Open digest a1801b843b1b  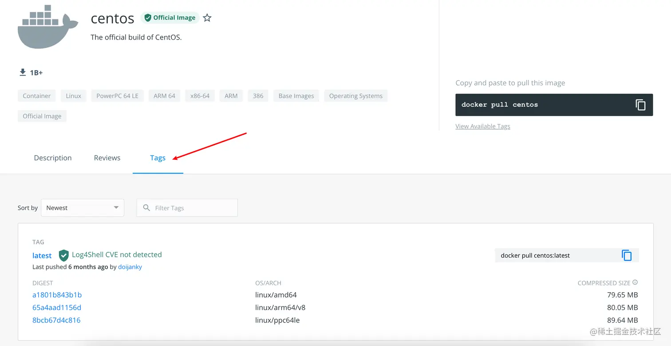click(x=57, y=295)
